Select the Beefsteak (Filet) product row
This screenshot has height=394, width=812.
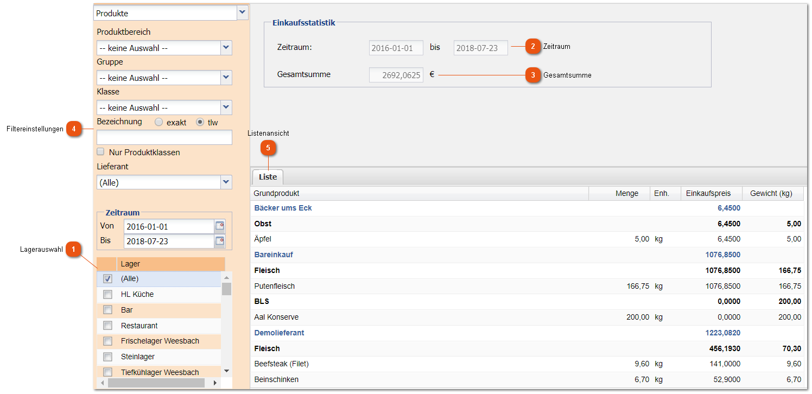527,364
